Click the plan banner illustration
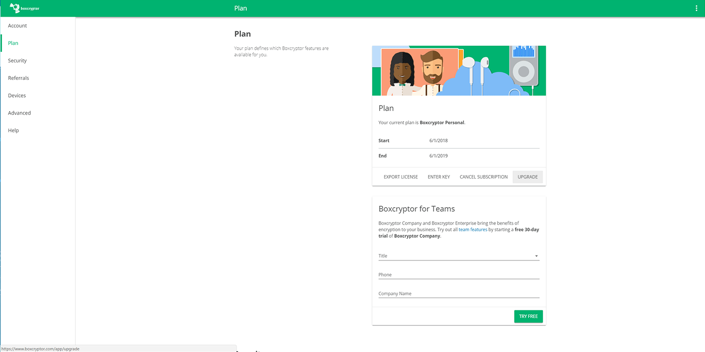Viewport: 705px width, 352px height. click(x=459, y=70)
